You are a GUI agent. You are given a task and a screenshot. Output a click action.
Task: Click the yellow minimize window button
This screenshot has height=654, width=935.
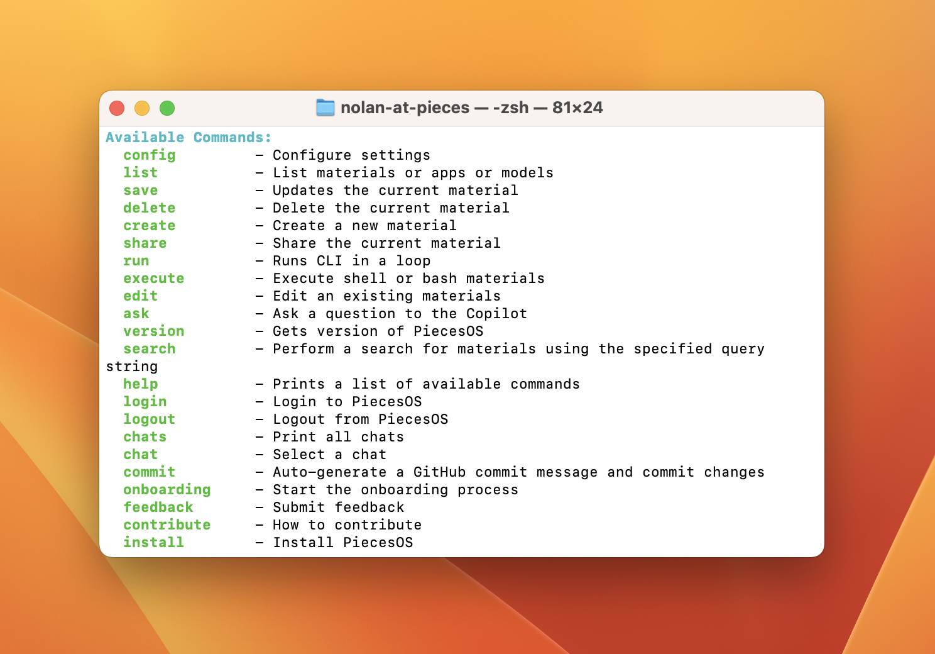tap(142, 108)
